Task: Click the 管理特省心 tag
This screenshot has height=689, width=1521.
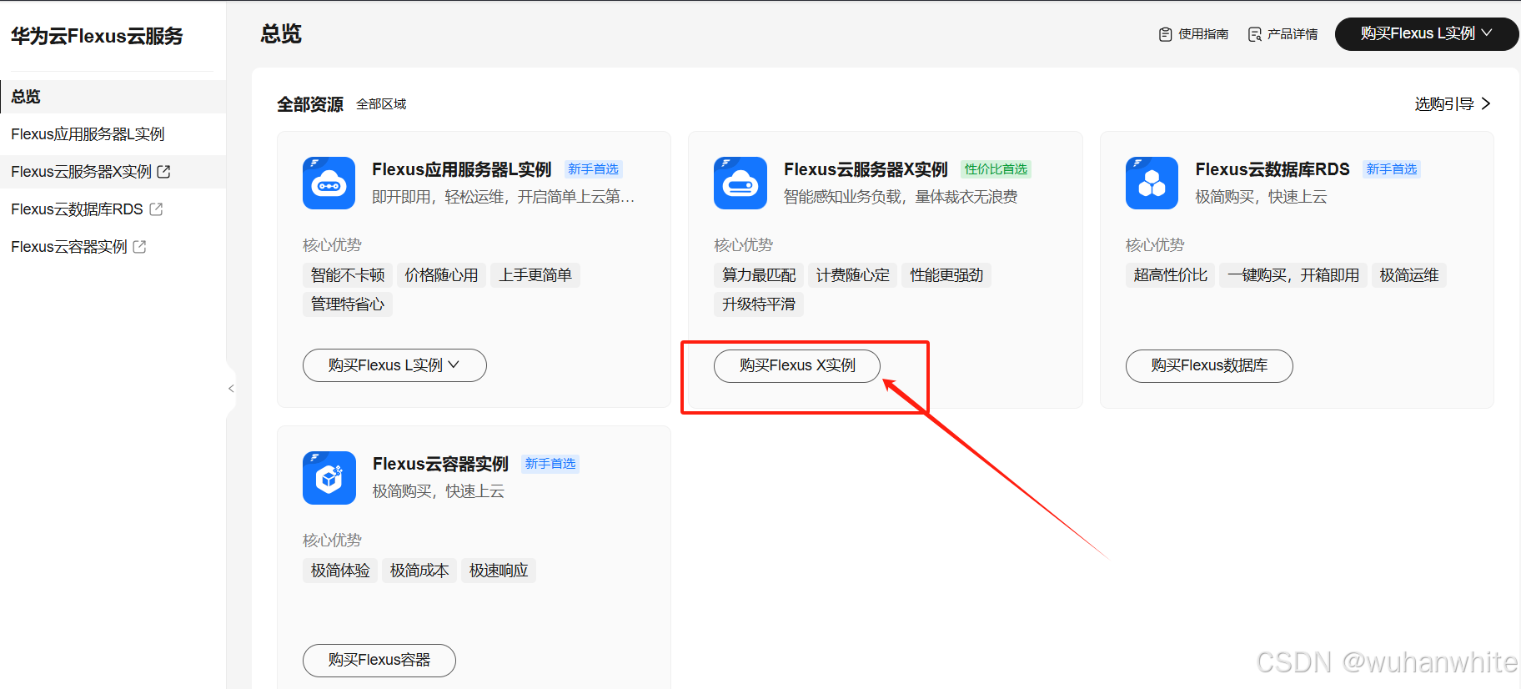Action: (x=348, y=304)
